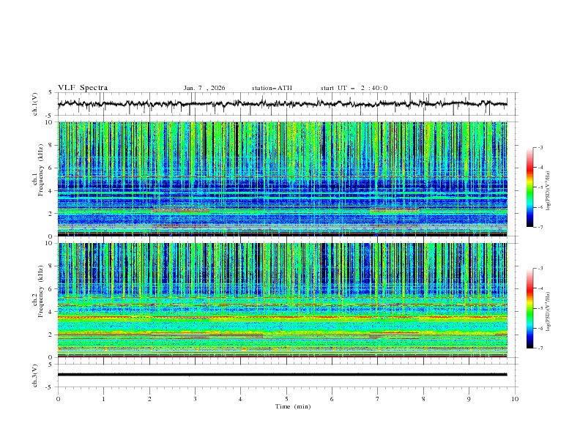Click the upper PSD color scale bar
Screen dimensions: 580x448
coord(529,187)
